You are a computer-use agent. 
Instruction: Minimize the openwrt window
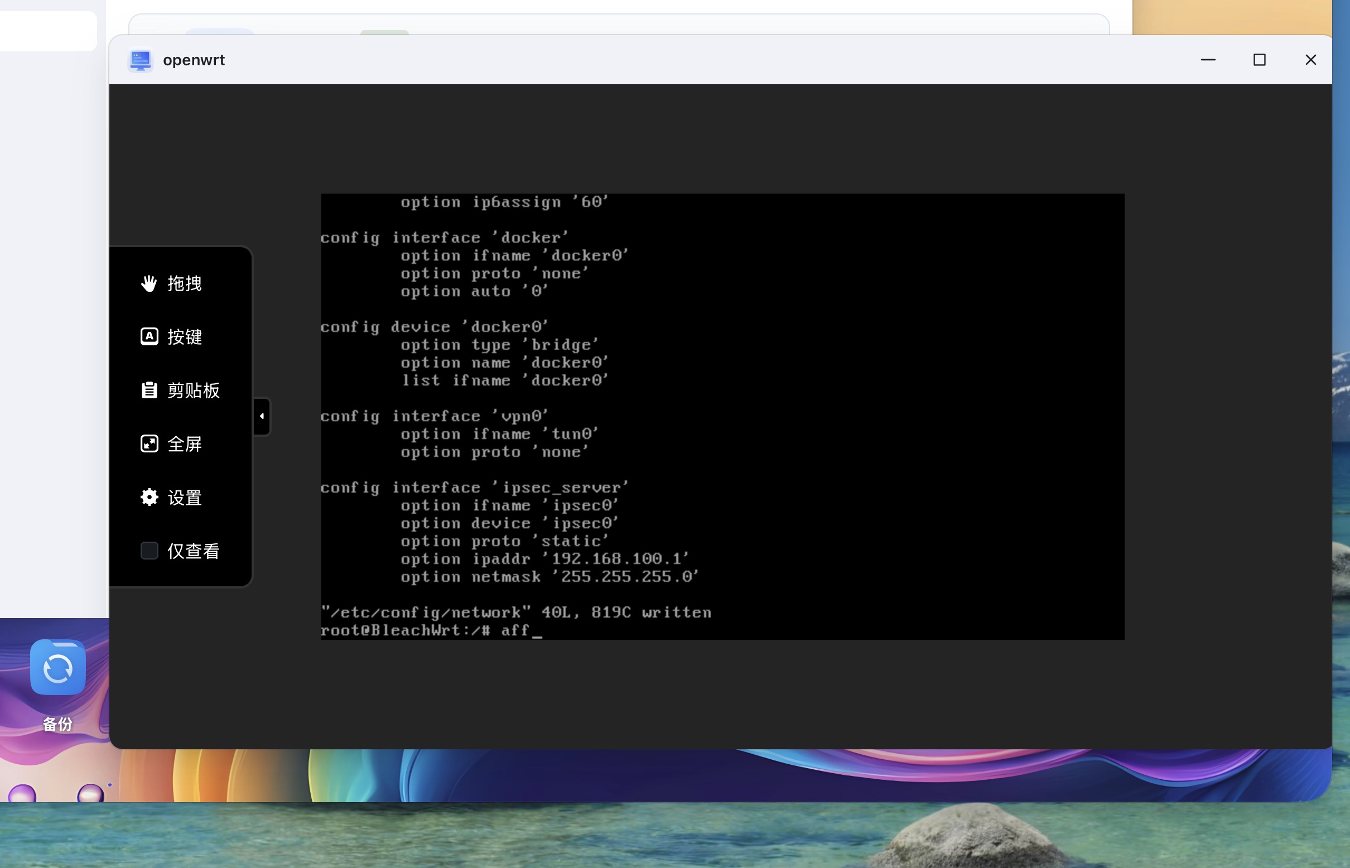pyautogui.click(x=1208, y=60)
